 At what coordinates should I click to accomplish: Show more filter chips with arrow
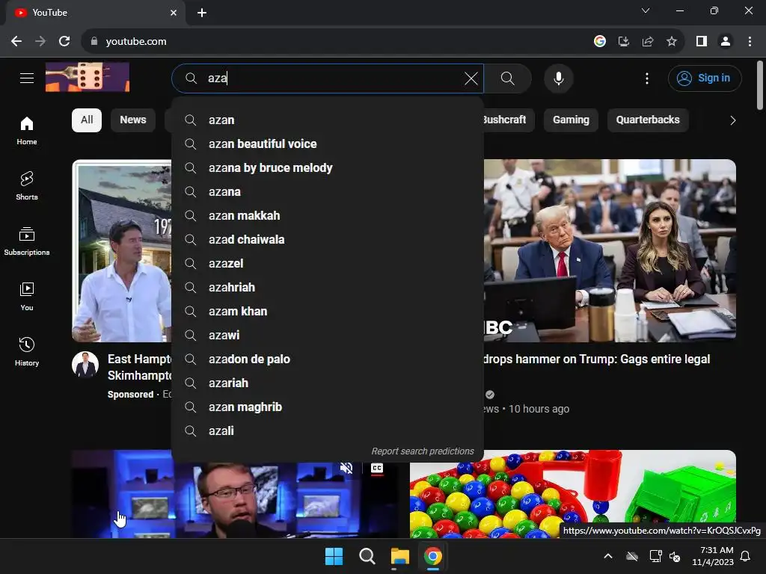click(x=732, y=120)
